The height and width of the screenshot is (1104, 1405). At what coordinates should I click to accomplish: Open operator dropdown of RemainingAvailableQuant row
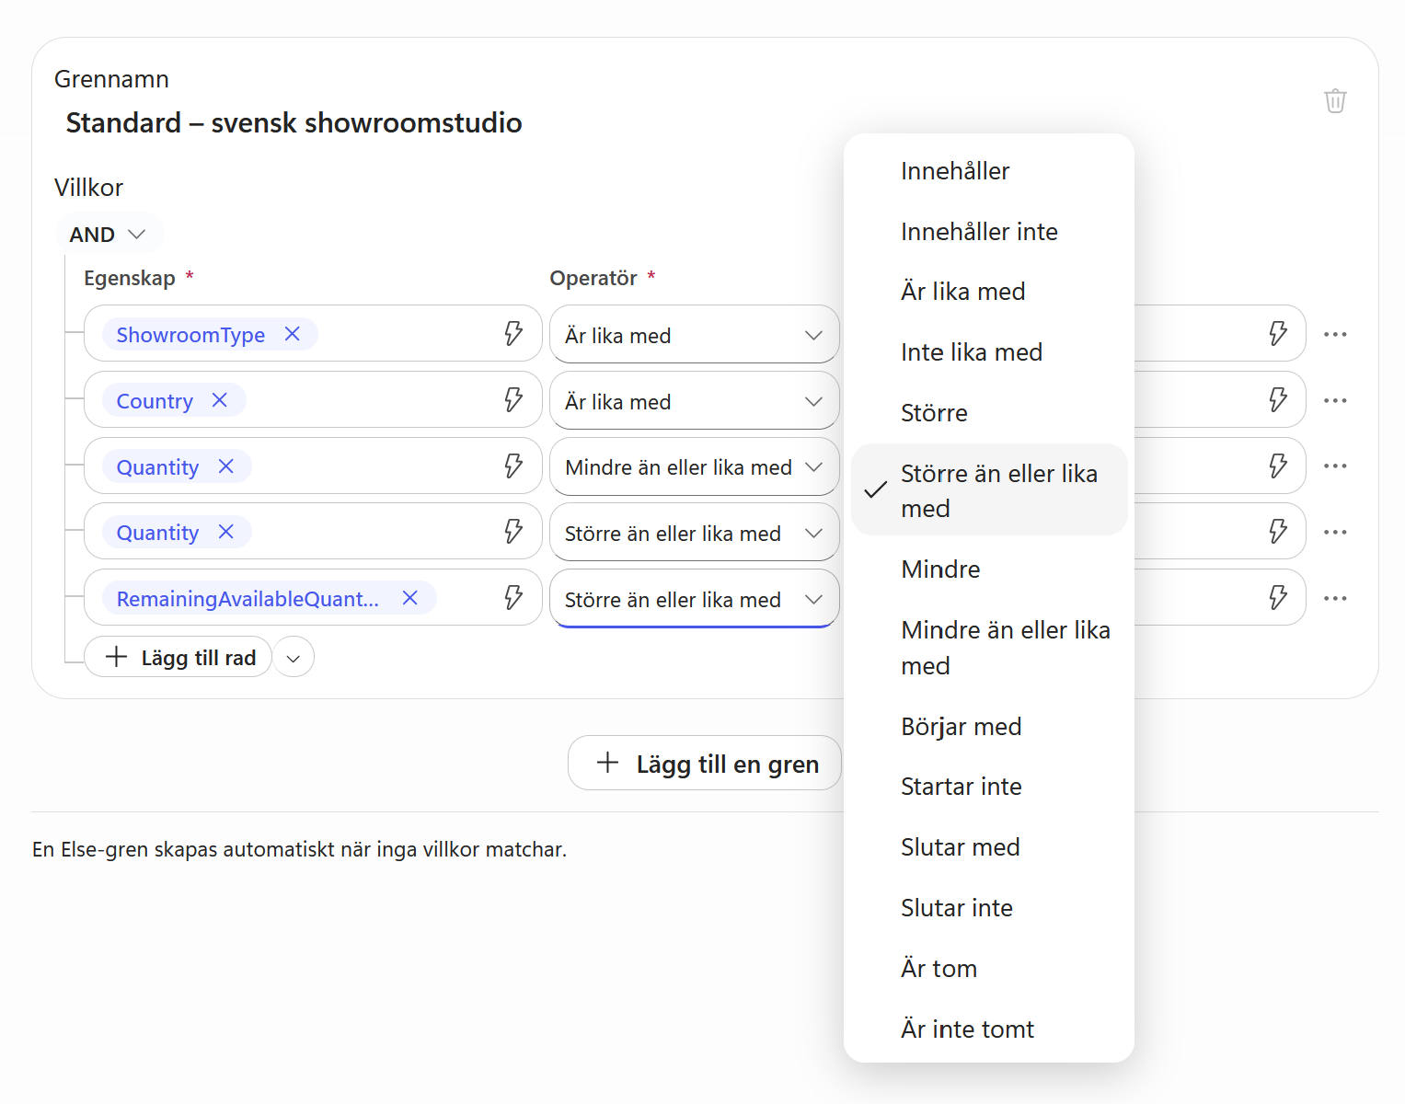tap(695, 599)
